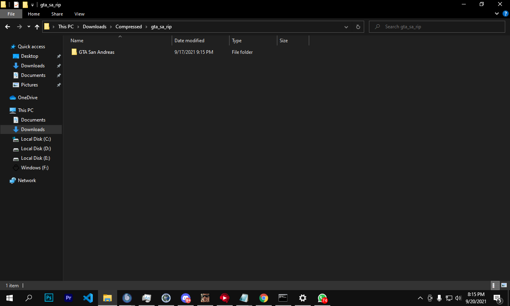Click the Properties quick access toolbar icon
The image size is (510, 306).
[16, 5]
